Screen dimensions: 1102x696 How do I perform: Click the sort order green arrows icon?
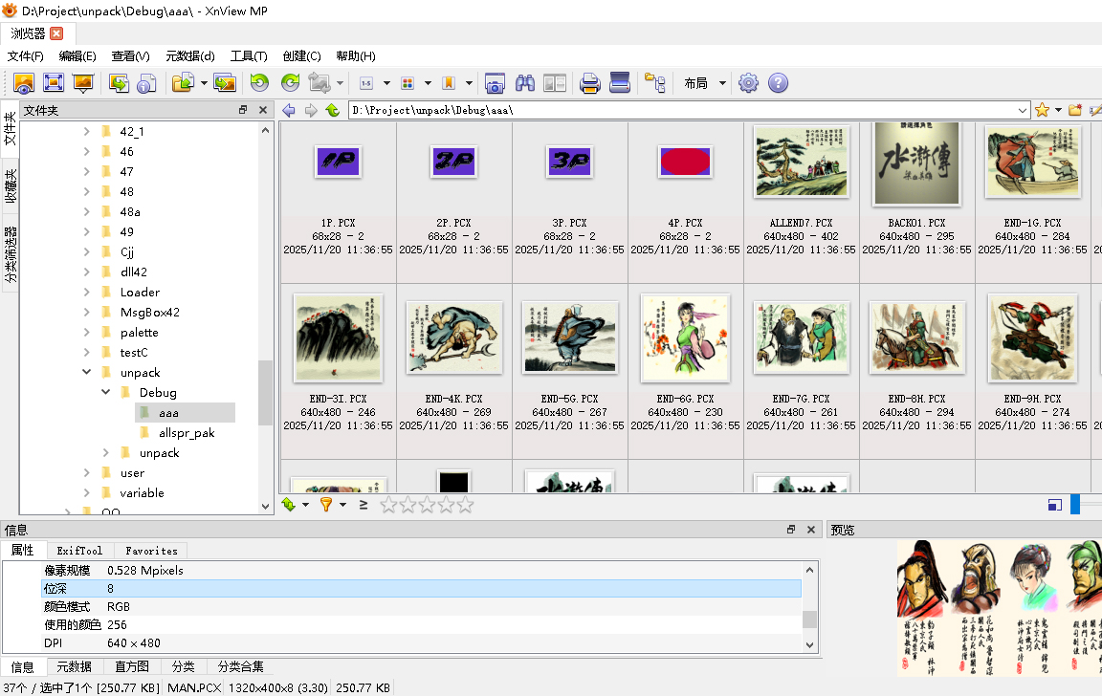click(289, 504)
